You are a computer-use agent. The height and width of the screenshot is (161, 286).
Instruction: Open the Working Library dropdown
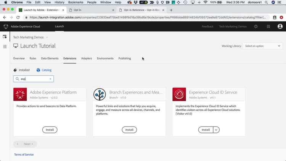[263, 46]
